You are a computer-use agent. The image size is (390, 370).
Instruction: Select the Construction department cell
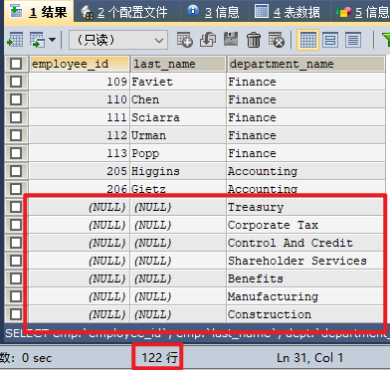point(305,314)
